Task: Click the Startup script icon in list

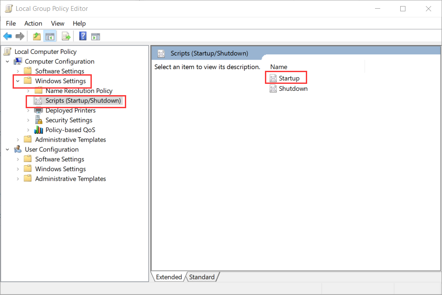Action: 273,78
